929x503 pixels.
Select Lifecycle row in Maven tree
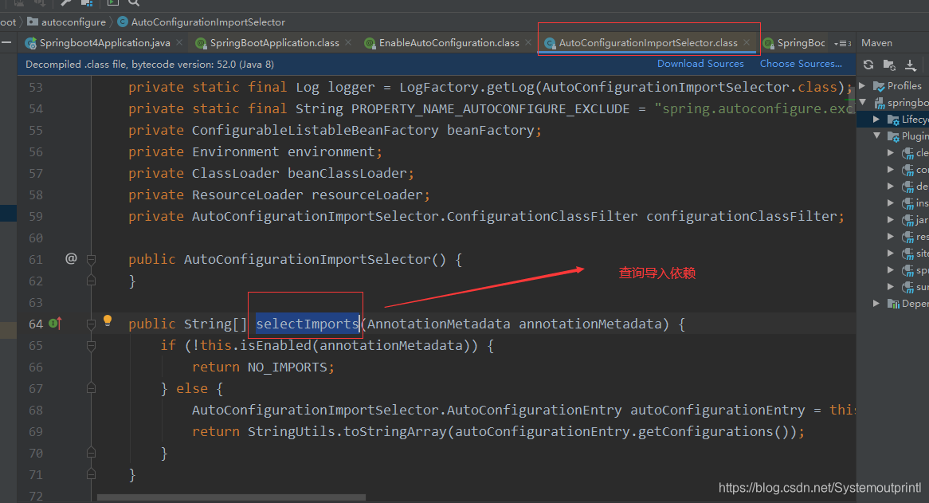pos(893,119)
